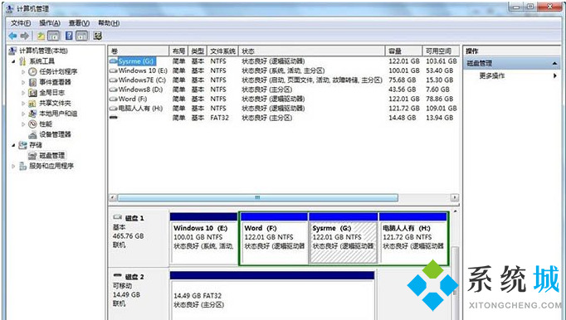This screenshot has width=566, height=320.
Task: Click the volume list scroll left arrow
Action: (113, 197)
